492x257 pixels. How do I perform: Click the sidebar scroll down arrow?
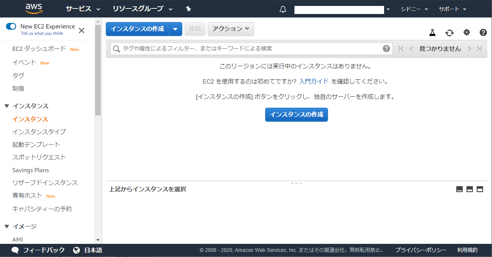98,240
